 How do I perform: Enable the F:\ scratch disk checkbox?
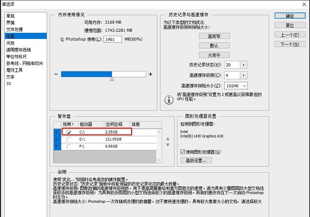[69, 147]
